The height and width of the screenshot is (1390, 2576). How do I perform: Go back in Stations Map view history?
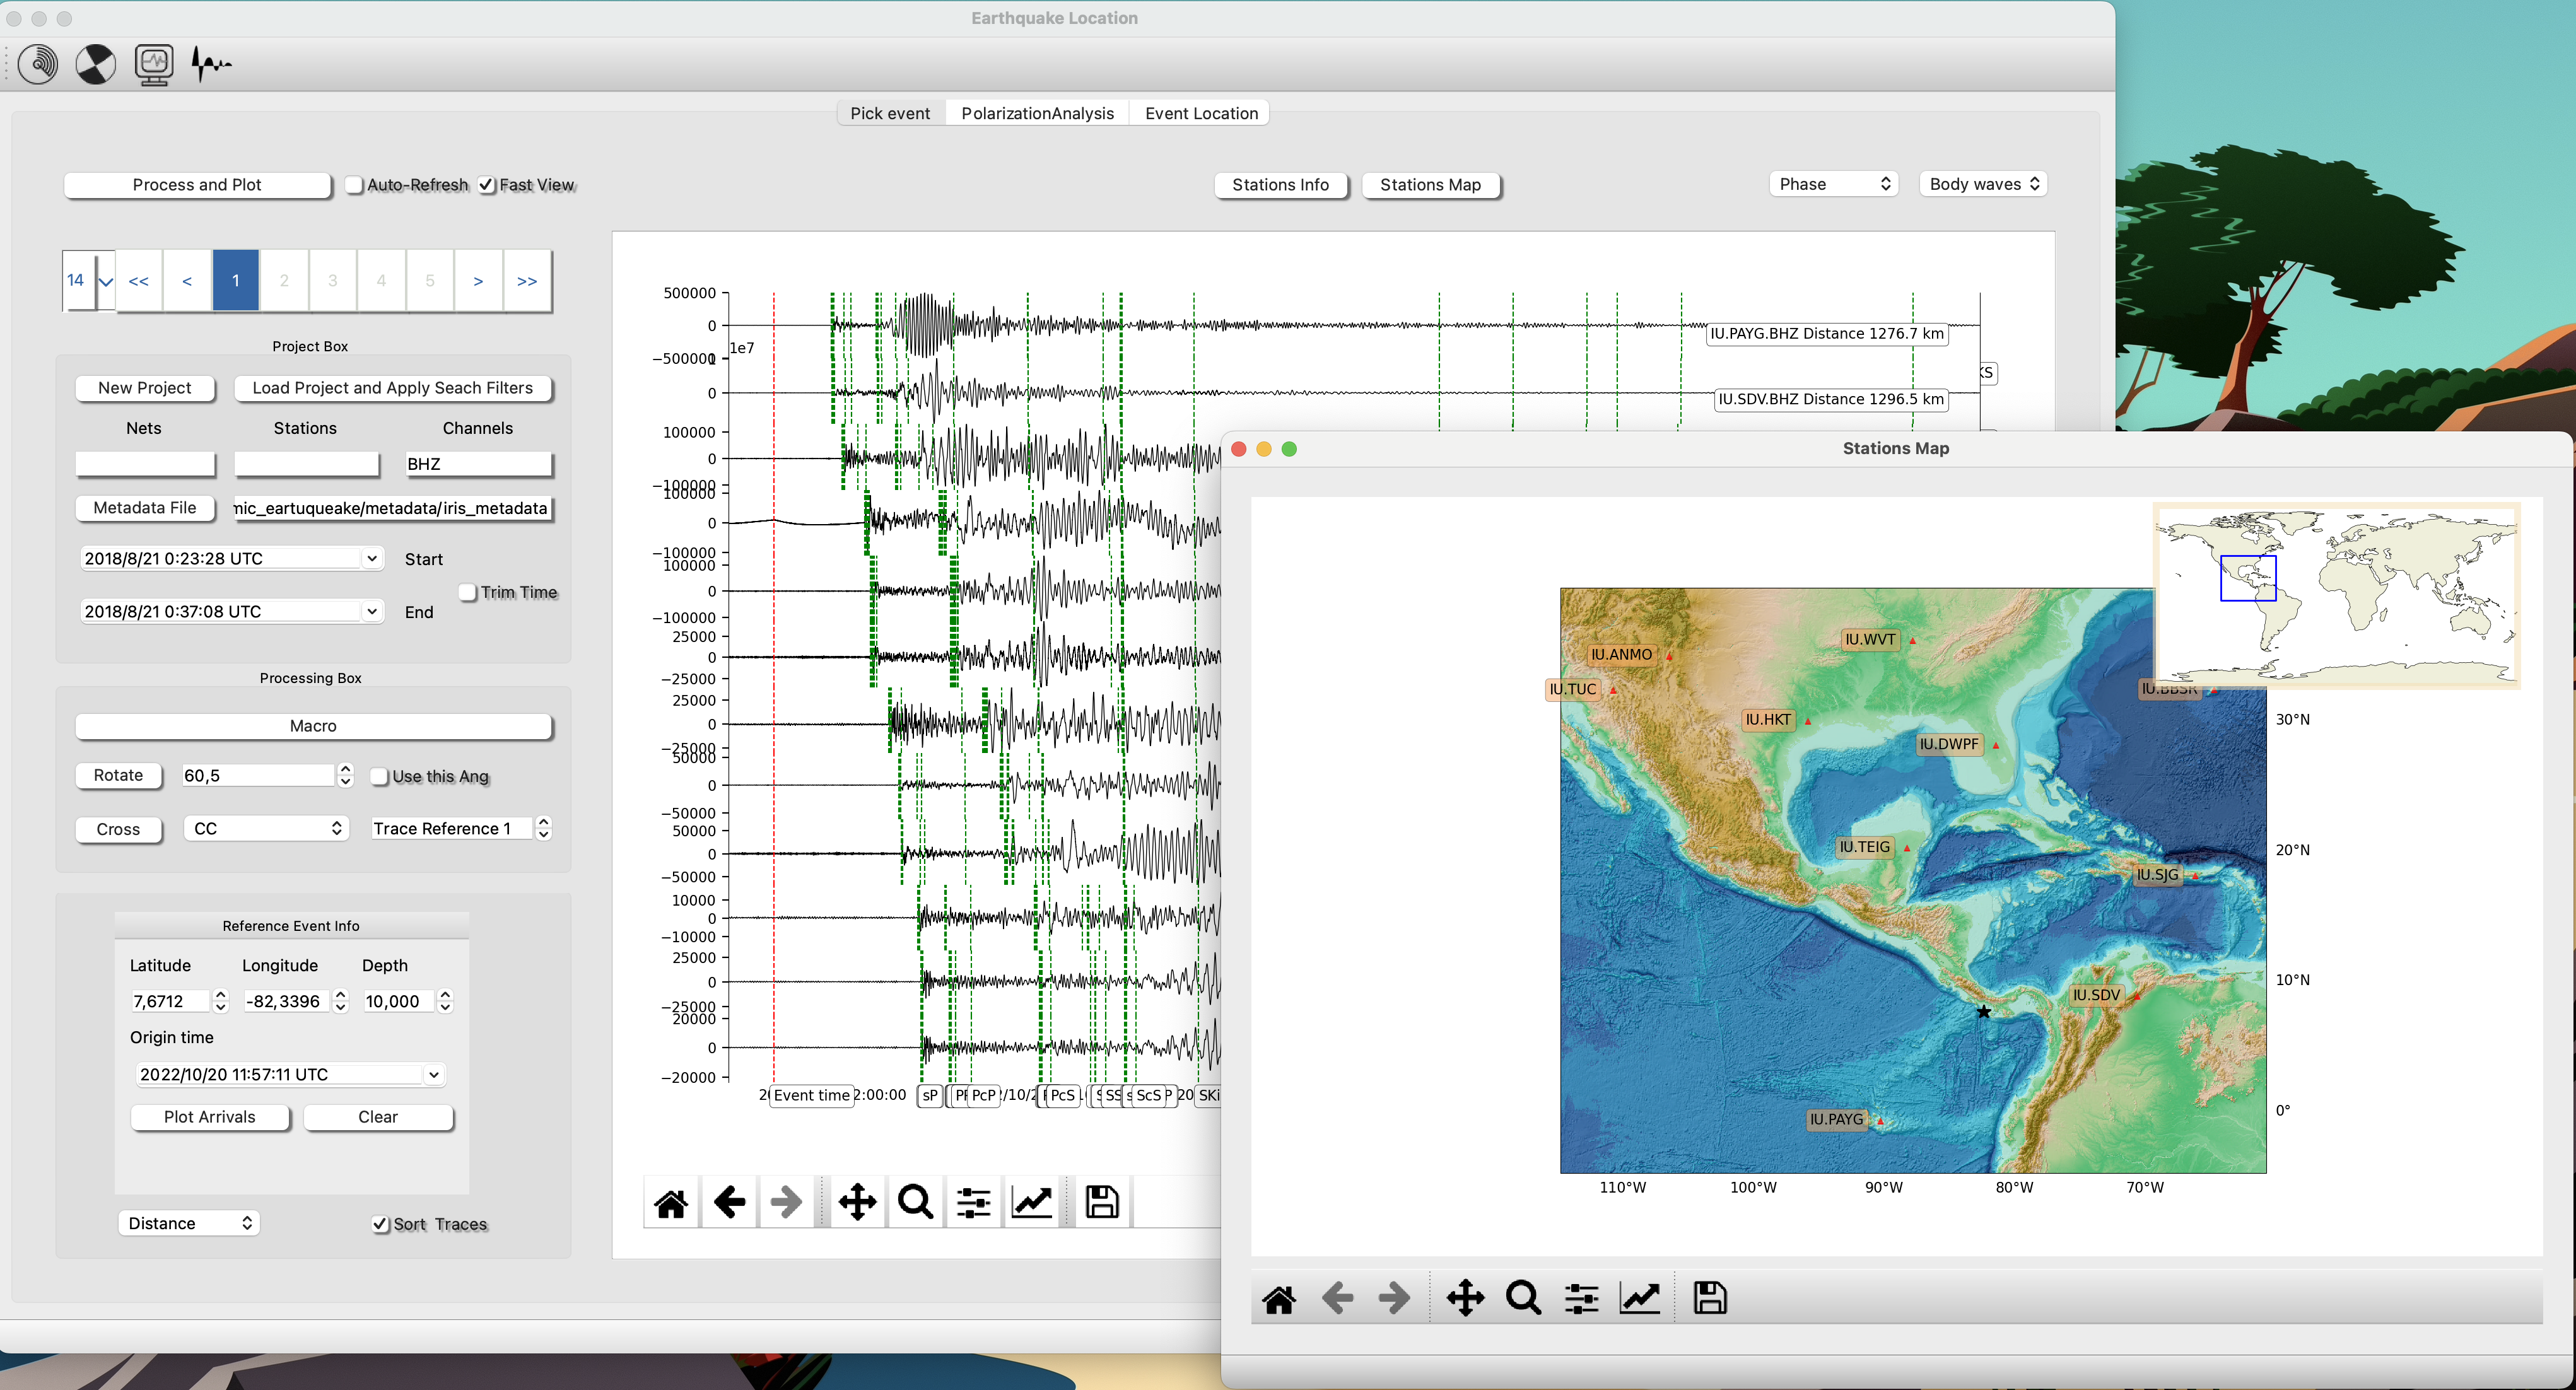click(x=1337, y=1299)
